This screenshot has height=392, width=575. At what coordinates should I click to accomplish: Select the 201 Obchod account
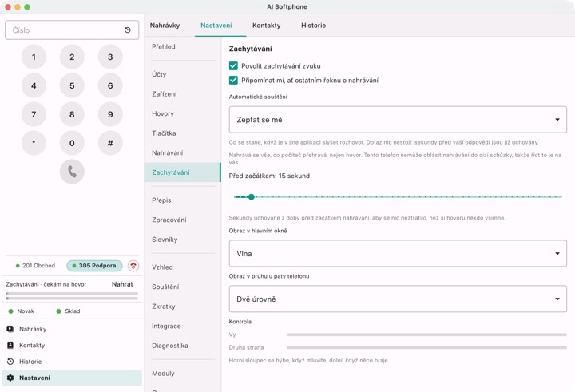tap(35, 266)
